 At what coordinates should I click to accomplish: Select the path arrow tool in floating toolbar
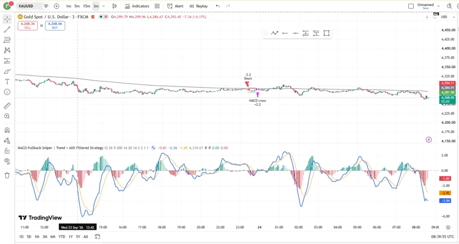(x=275, y=33)
